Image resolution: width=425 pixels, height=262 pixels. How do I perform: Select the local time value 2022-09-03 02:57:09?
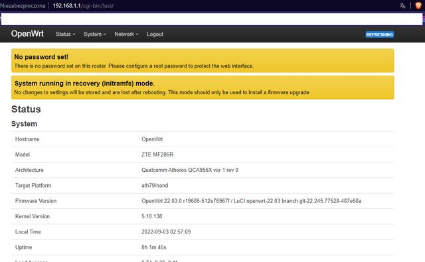(166, 231)
